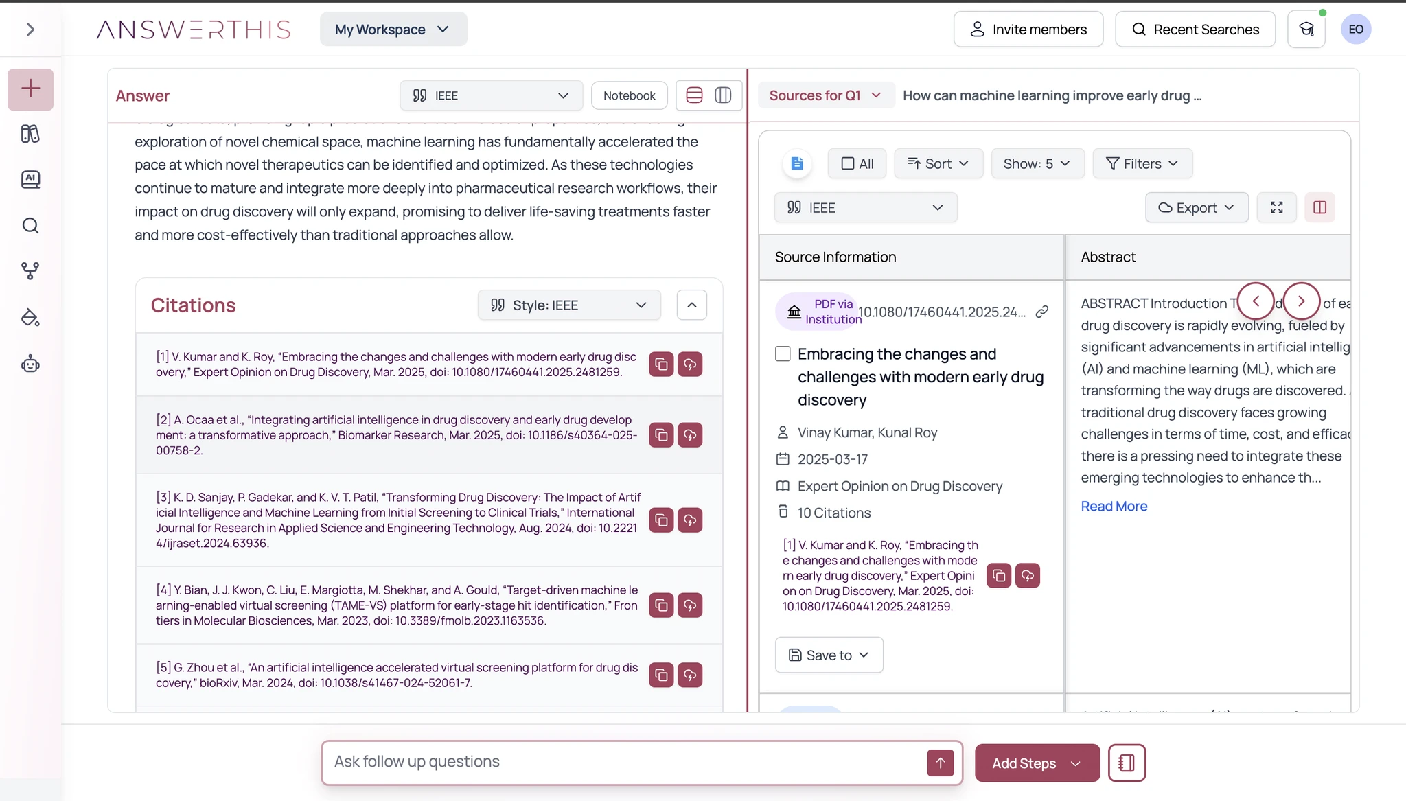Click the plus new search icon in sidebar

pyautogui.click(x=30, y=89)
